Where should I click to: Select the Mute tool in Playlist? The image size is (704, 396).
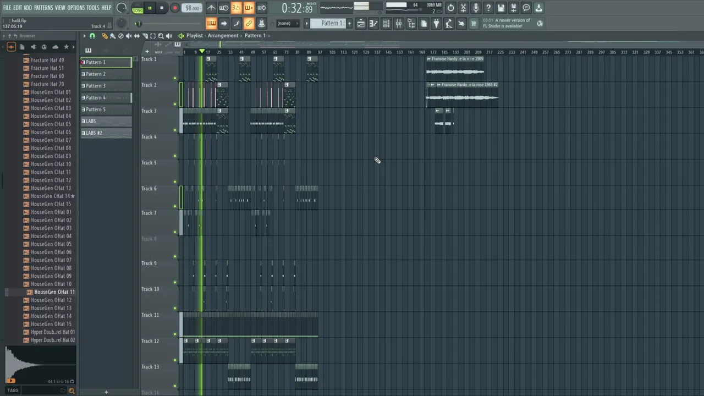(x=129, y=36)
